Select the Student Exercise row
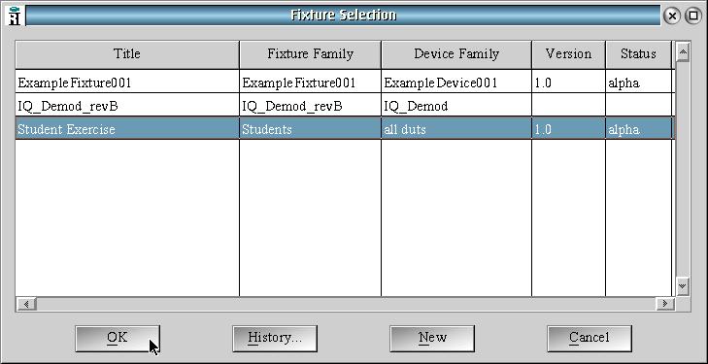 (346, 129)
